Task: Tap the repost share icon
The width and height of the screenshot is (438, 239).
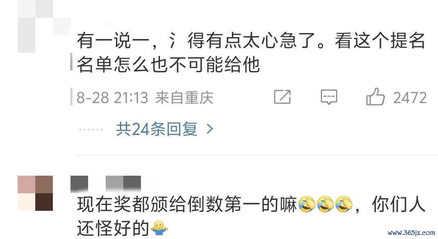Action: 282,97
